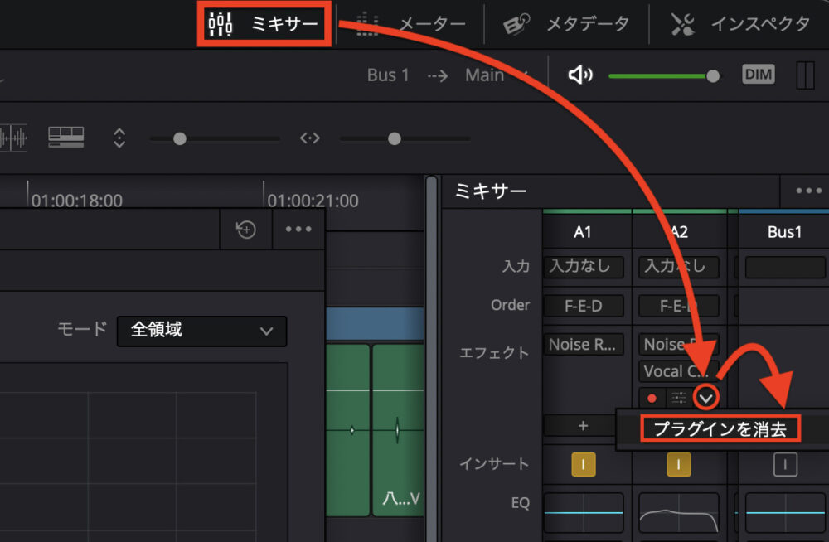Open the Bus 1 to Main monitor selector

point(448,75)
